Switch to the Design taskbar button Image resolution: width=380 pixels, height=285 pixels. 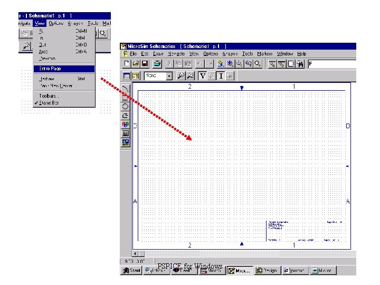[x=268, y=270]
